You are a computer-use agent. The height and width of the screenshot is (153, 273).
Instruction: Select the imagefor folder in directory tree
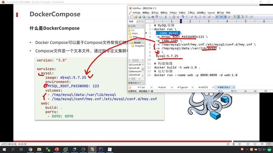pos(139,46)
